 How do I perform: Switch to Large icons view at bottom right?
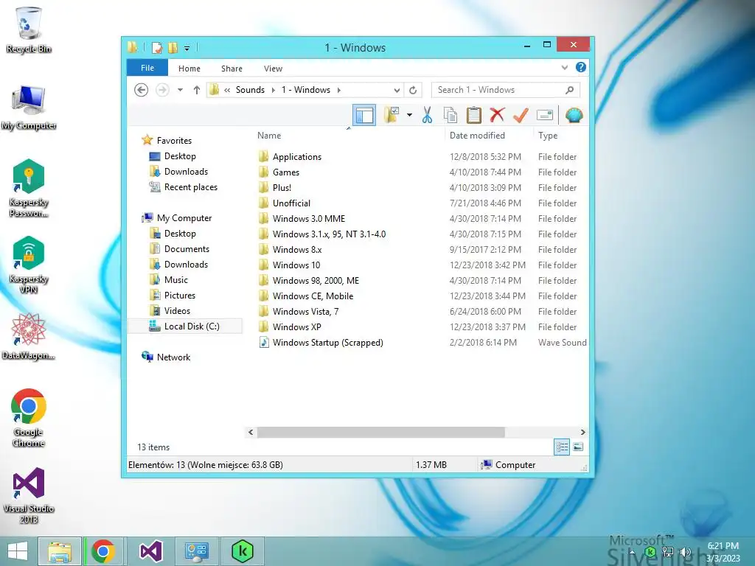click(x=578, y=447)
